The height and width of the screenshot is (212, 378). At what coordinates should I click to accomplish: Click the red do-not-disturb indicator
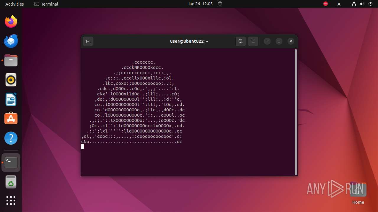point(325,4)
